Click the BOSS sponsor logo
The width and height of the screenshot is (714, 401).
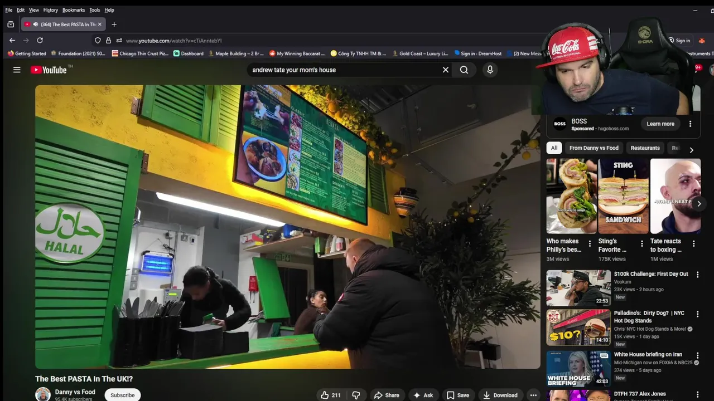[x=559, y=124]
